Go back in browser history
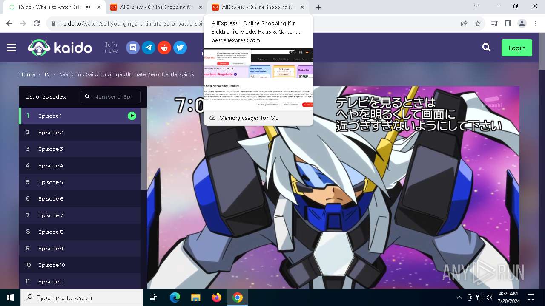Image resolution: width=545 pixels, height=306 pixels. (x=9, y=23)
